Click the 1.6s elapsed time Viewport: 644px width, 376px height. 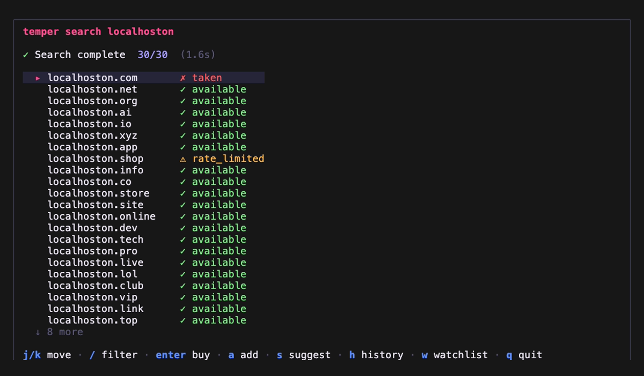coord(198,55)
